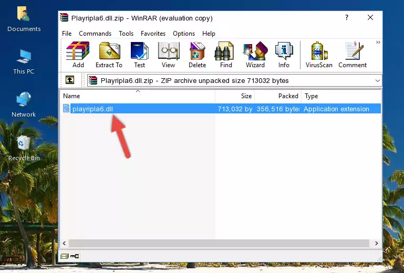Image resolution: width=404 pixels, height=273 pixels.
Task: Run the Test archive tool
Action: coord(139,55)
